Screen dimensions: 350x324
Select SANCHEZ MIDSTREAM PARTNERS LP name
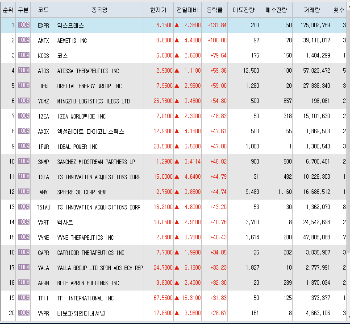click(x=96, y=162)
